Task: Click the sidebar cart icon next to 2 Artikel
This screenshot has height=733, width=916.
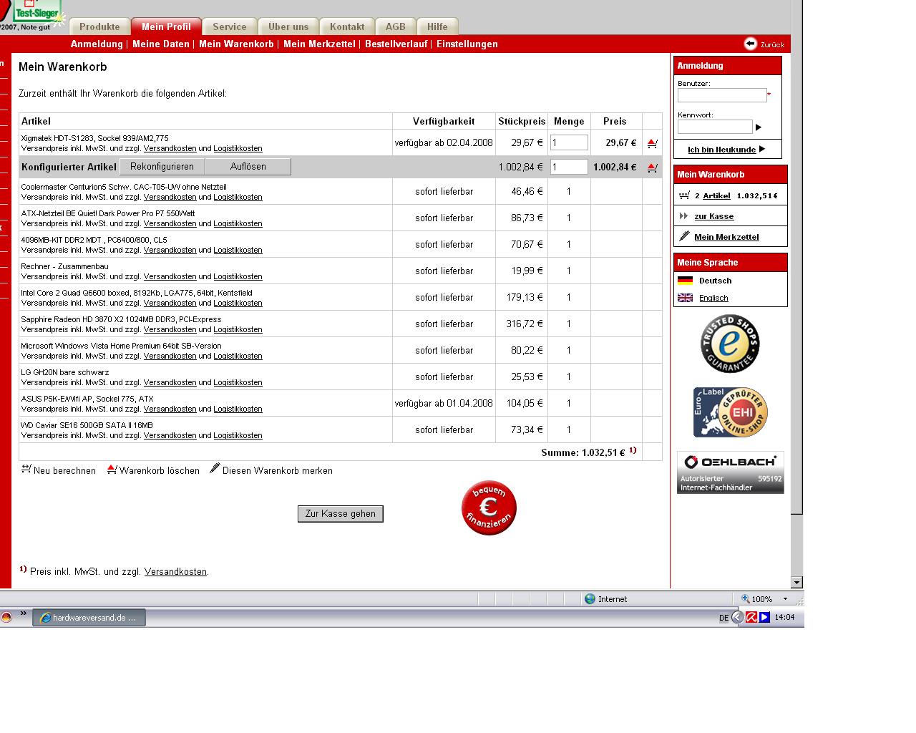Action: click(684, 195)
